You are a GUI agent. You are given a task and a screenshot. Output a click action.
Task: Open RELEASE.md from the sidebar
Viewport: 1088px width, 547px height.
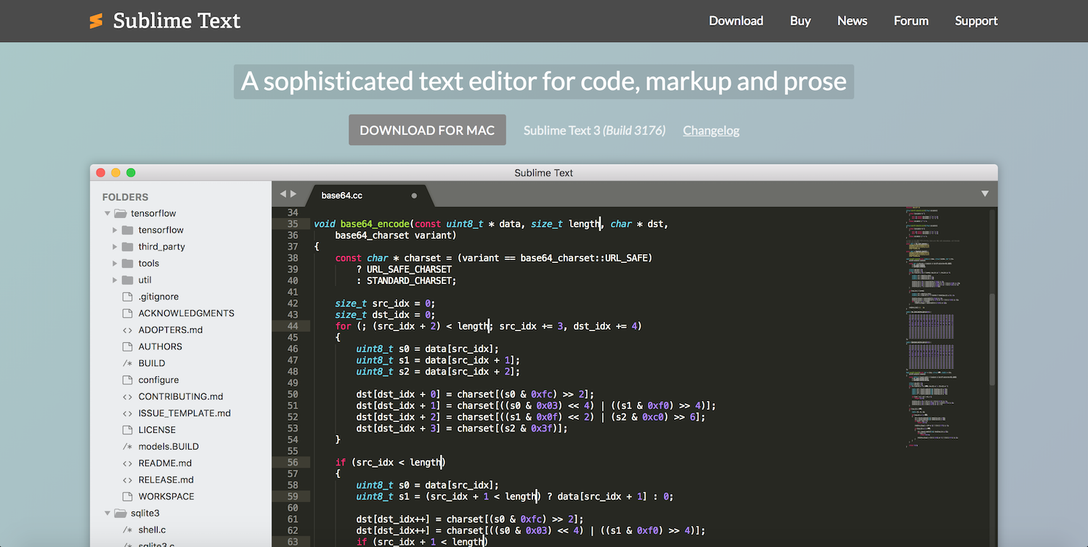point(166,480)
